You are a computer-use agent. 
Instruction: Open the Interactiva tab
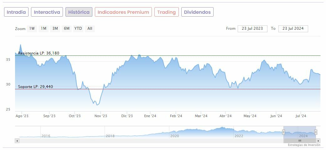pos(47,12)
